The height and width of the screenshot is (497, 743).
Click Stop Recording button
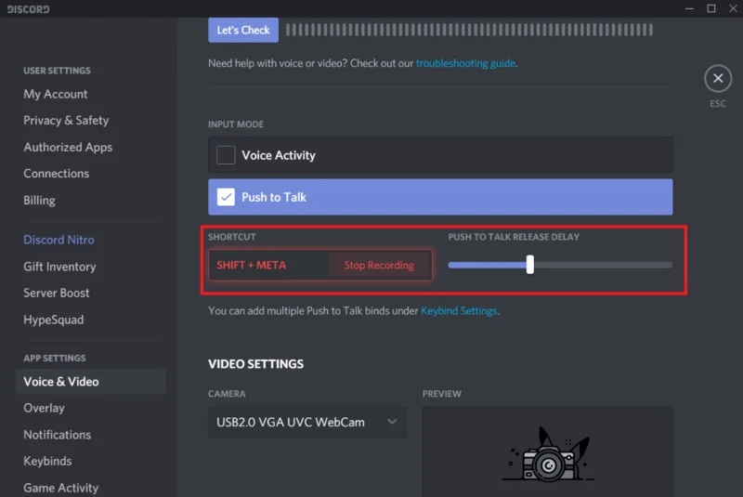[x=379, y=265]
